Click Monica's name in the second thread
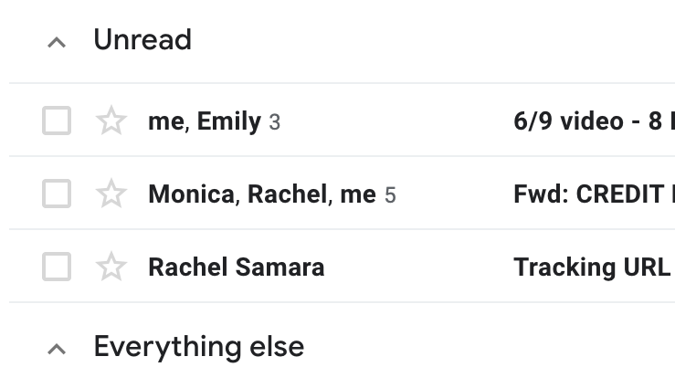The width and height of the screenshot is (675, 388). click(190, 194)
